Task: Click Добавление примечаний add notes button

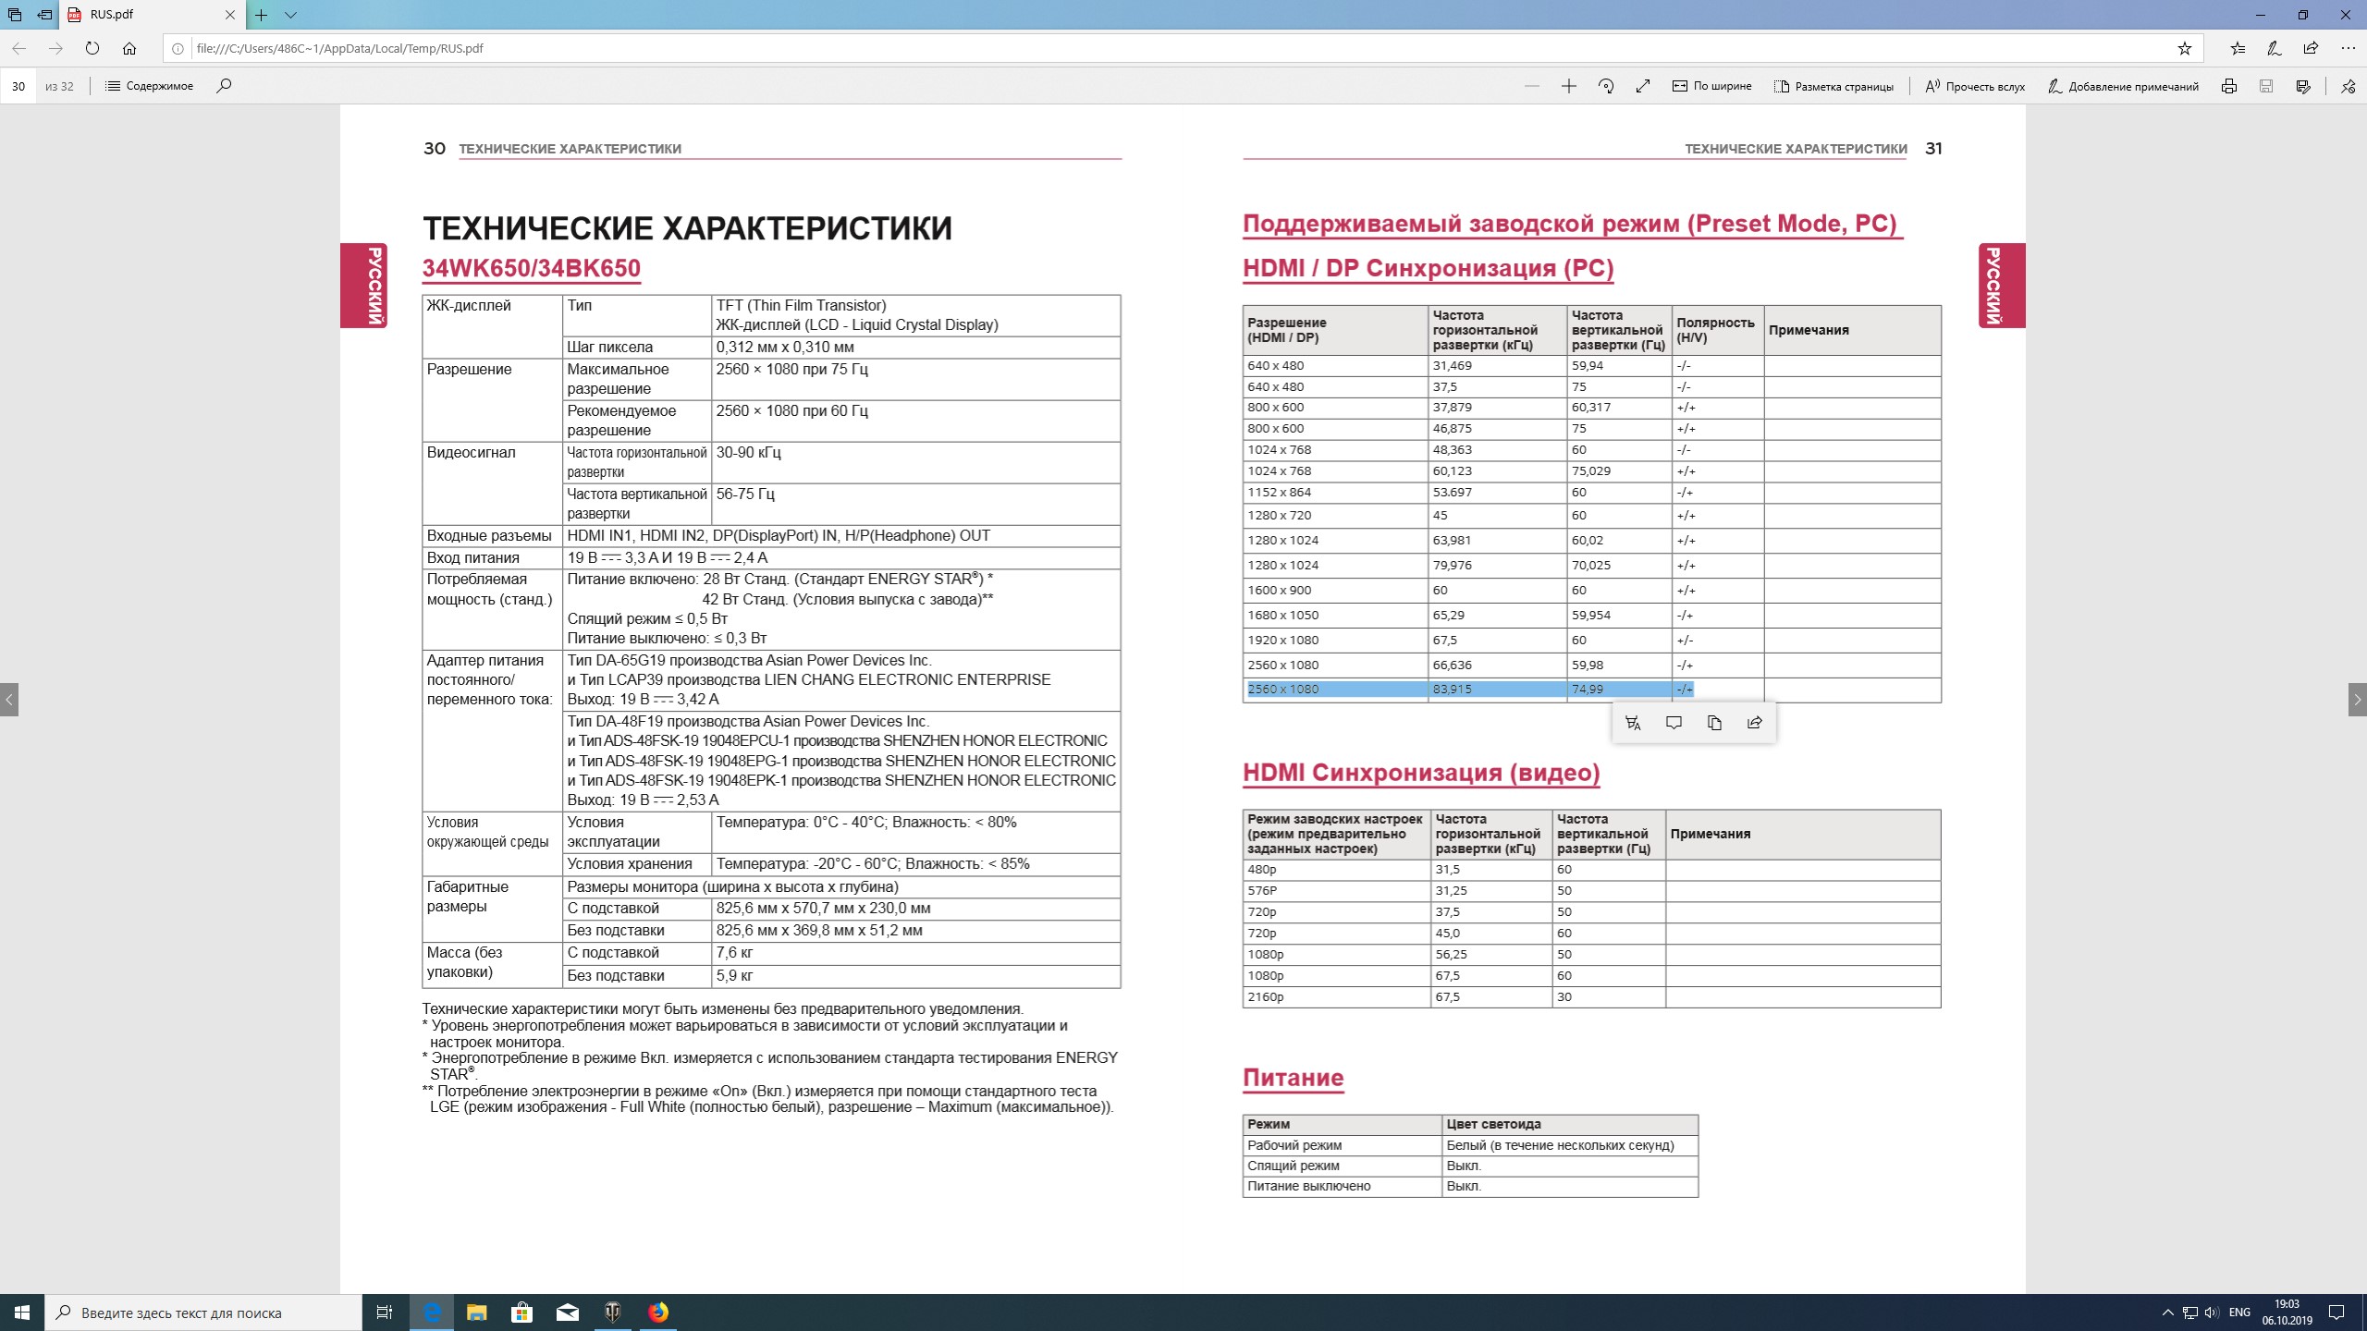Action: point(2123,86)
